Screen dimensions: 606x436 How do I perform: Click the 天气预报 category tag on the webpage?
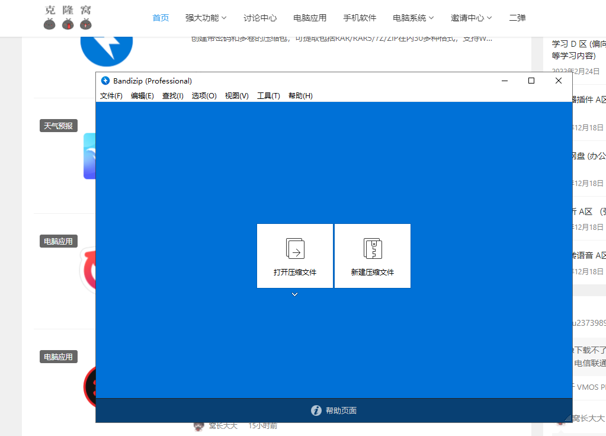click(x=59, y=126)
